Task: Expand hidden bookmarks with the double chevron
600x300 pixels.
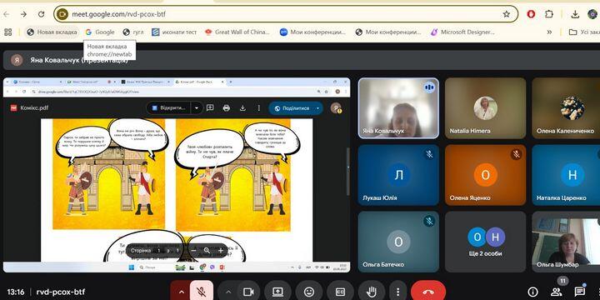Action: click(549, 32)
